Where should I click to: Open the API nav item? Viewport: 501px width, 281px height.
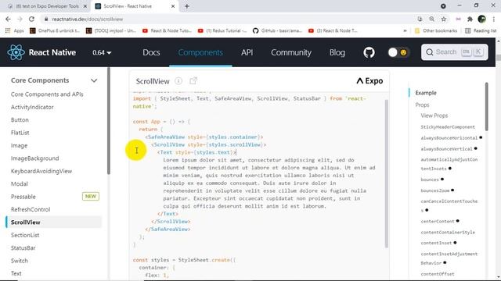click(x=247, y=52)
